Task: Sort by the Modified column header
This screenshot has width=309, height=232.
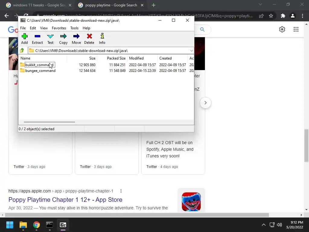Action: [x=142, y=58]
